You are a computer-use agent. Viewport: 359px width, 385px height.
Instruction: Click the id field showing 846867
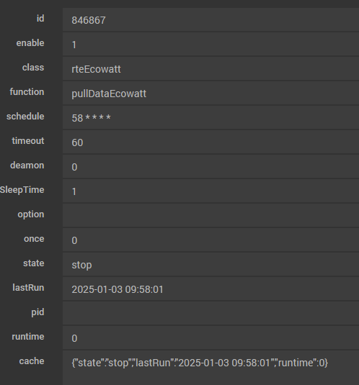pos(210,20)
